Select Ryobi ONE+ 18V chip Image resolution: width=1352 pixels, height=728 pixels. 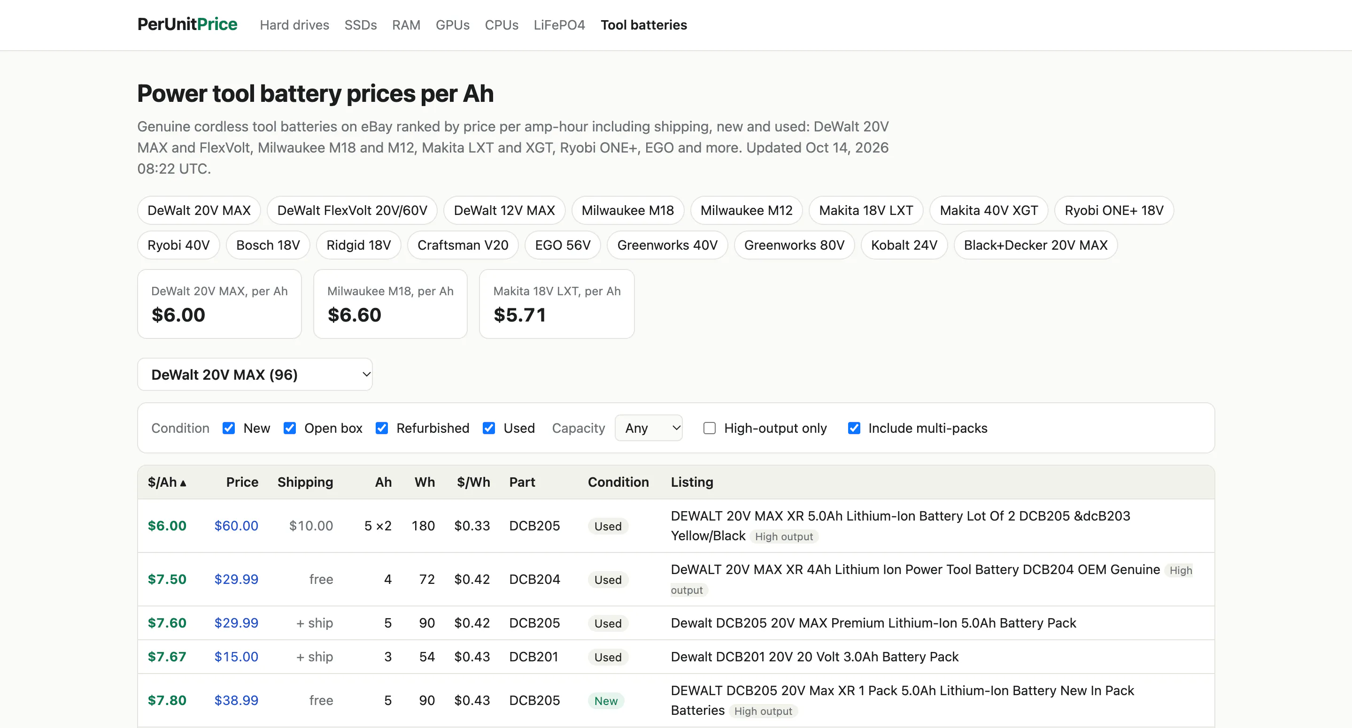pyautogui.click(x=1114, y=210)
